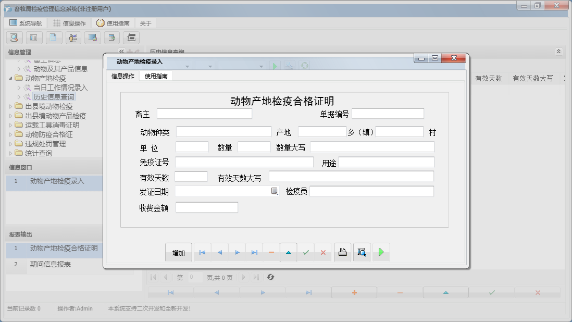Screen dimensions: 572x322
Task: Go to first record in dialog navigator
Action: click(202, 253)
